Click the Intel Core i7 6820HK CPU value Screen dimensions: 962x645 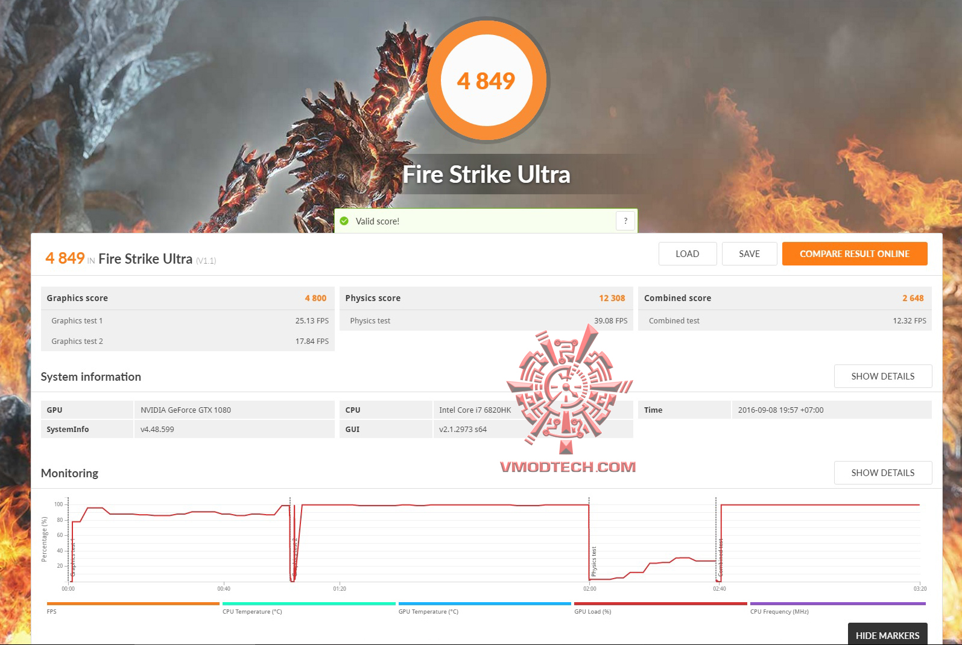click(475, 410)
